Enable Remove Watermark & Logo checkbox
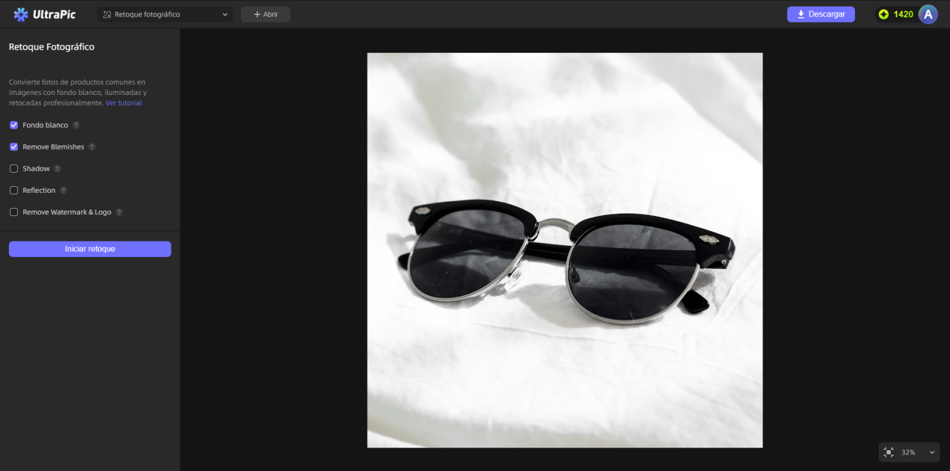Screen dimensions: 950x471 click(x=14, y=212)
